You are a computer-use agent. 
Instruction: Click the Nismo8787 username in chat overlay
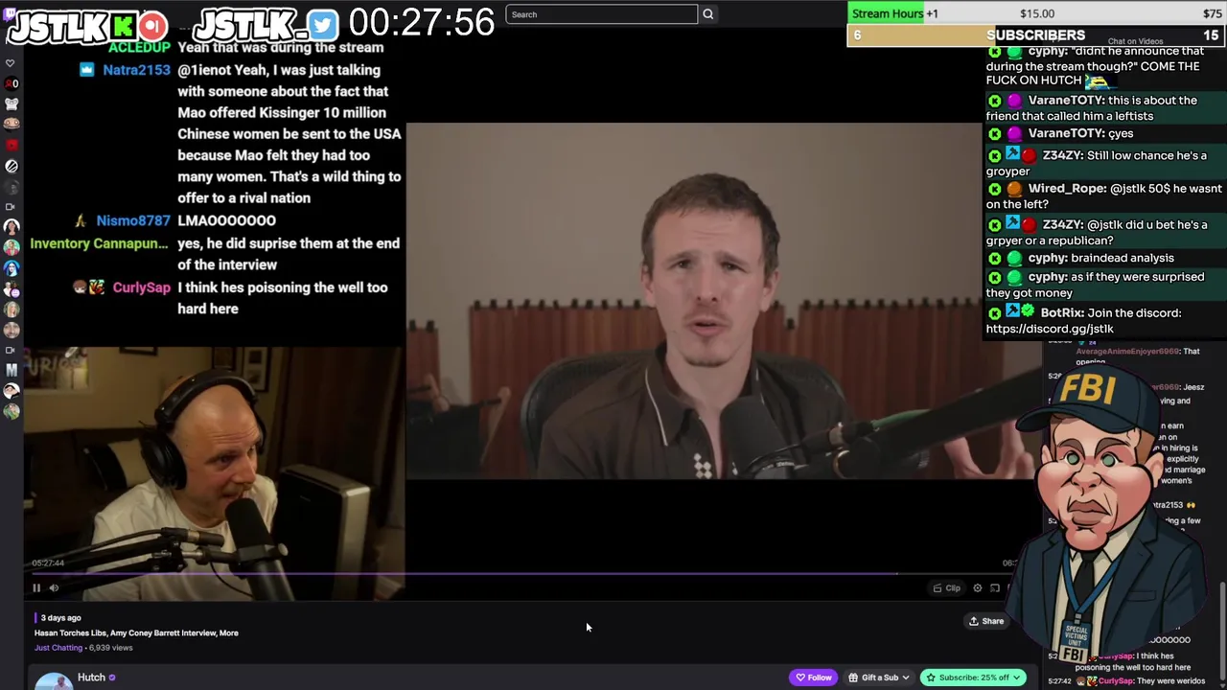coord(133,220)
